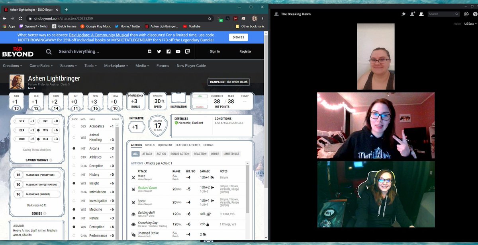Screen dimensions: 478x245
Task: Toggle the Arcana skill proficiency dot
Action: point(74,149)
